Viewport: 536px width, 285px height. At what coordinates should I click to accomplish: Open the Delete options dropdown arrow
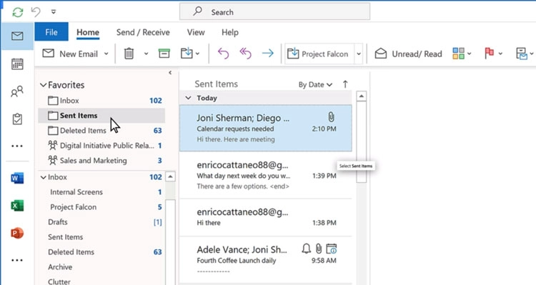point(146,54)
